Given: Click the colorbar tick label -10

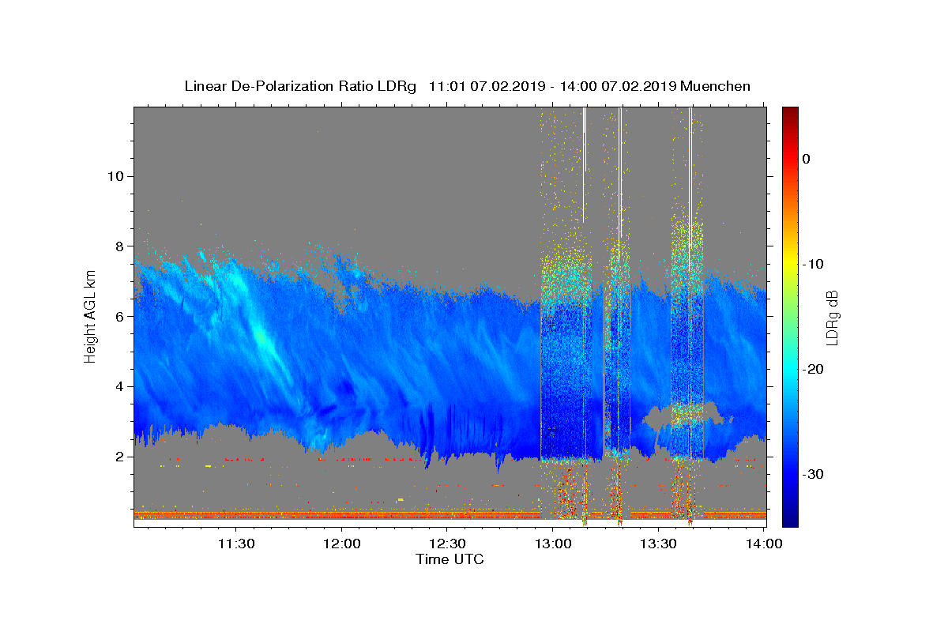Looking at the screenshot, I should pyautogui.click(x=814, y=264).
